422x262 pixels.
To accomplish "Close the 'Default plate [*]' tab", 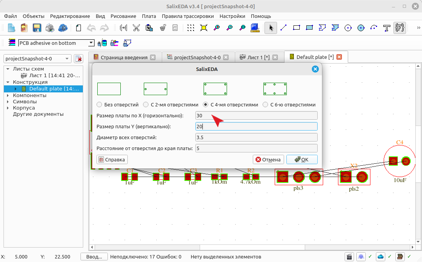I will tap(339, 57).
